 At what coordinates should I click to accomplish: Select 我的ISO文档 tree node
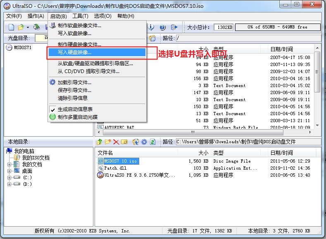tap(36, 158)
